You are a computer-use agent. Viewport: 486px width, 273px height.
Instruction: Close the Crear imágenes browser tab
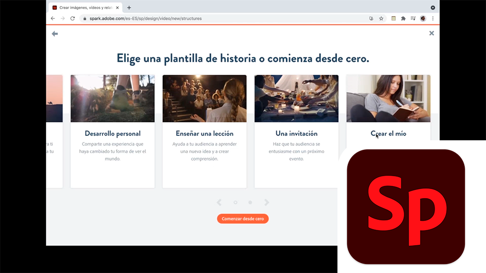pos(118,8)
